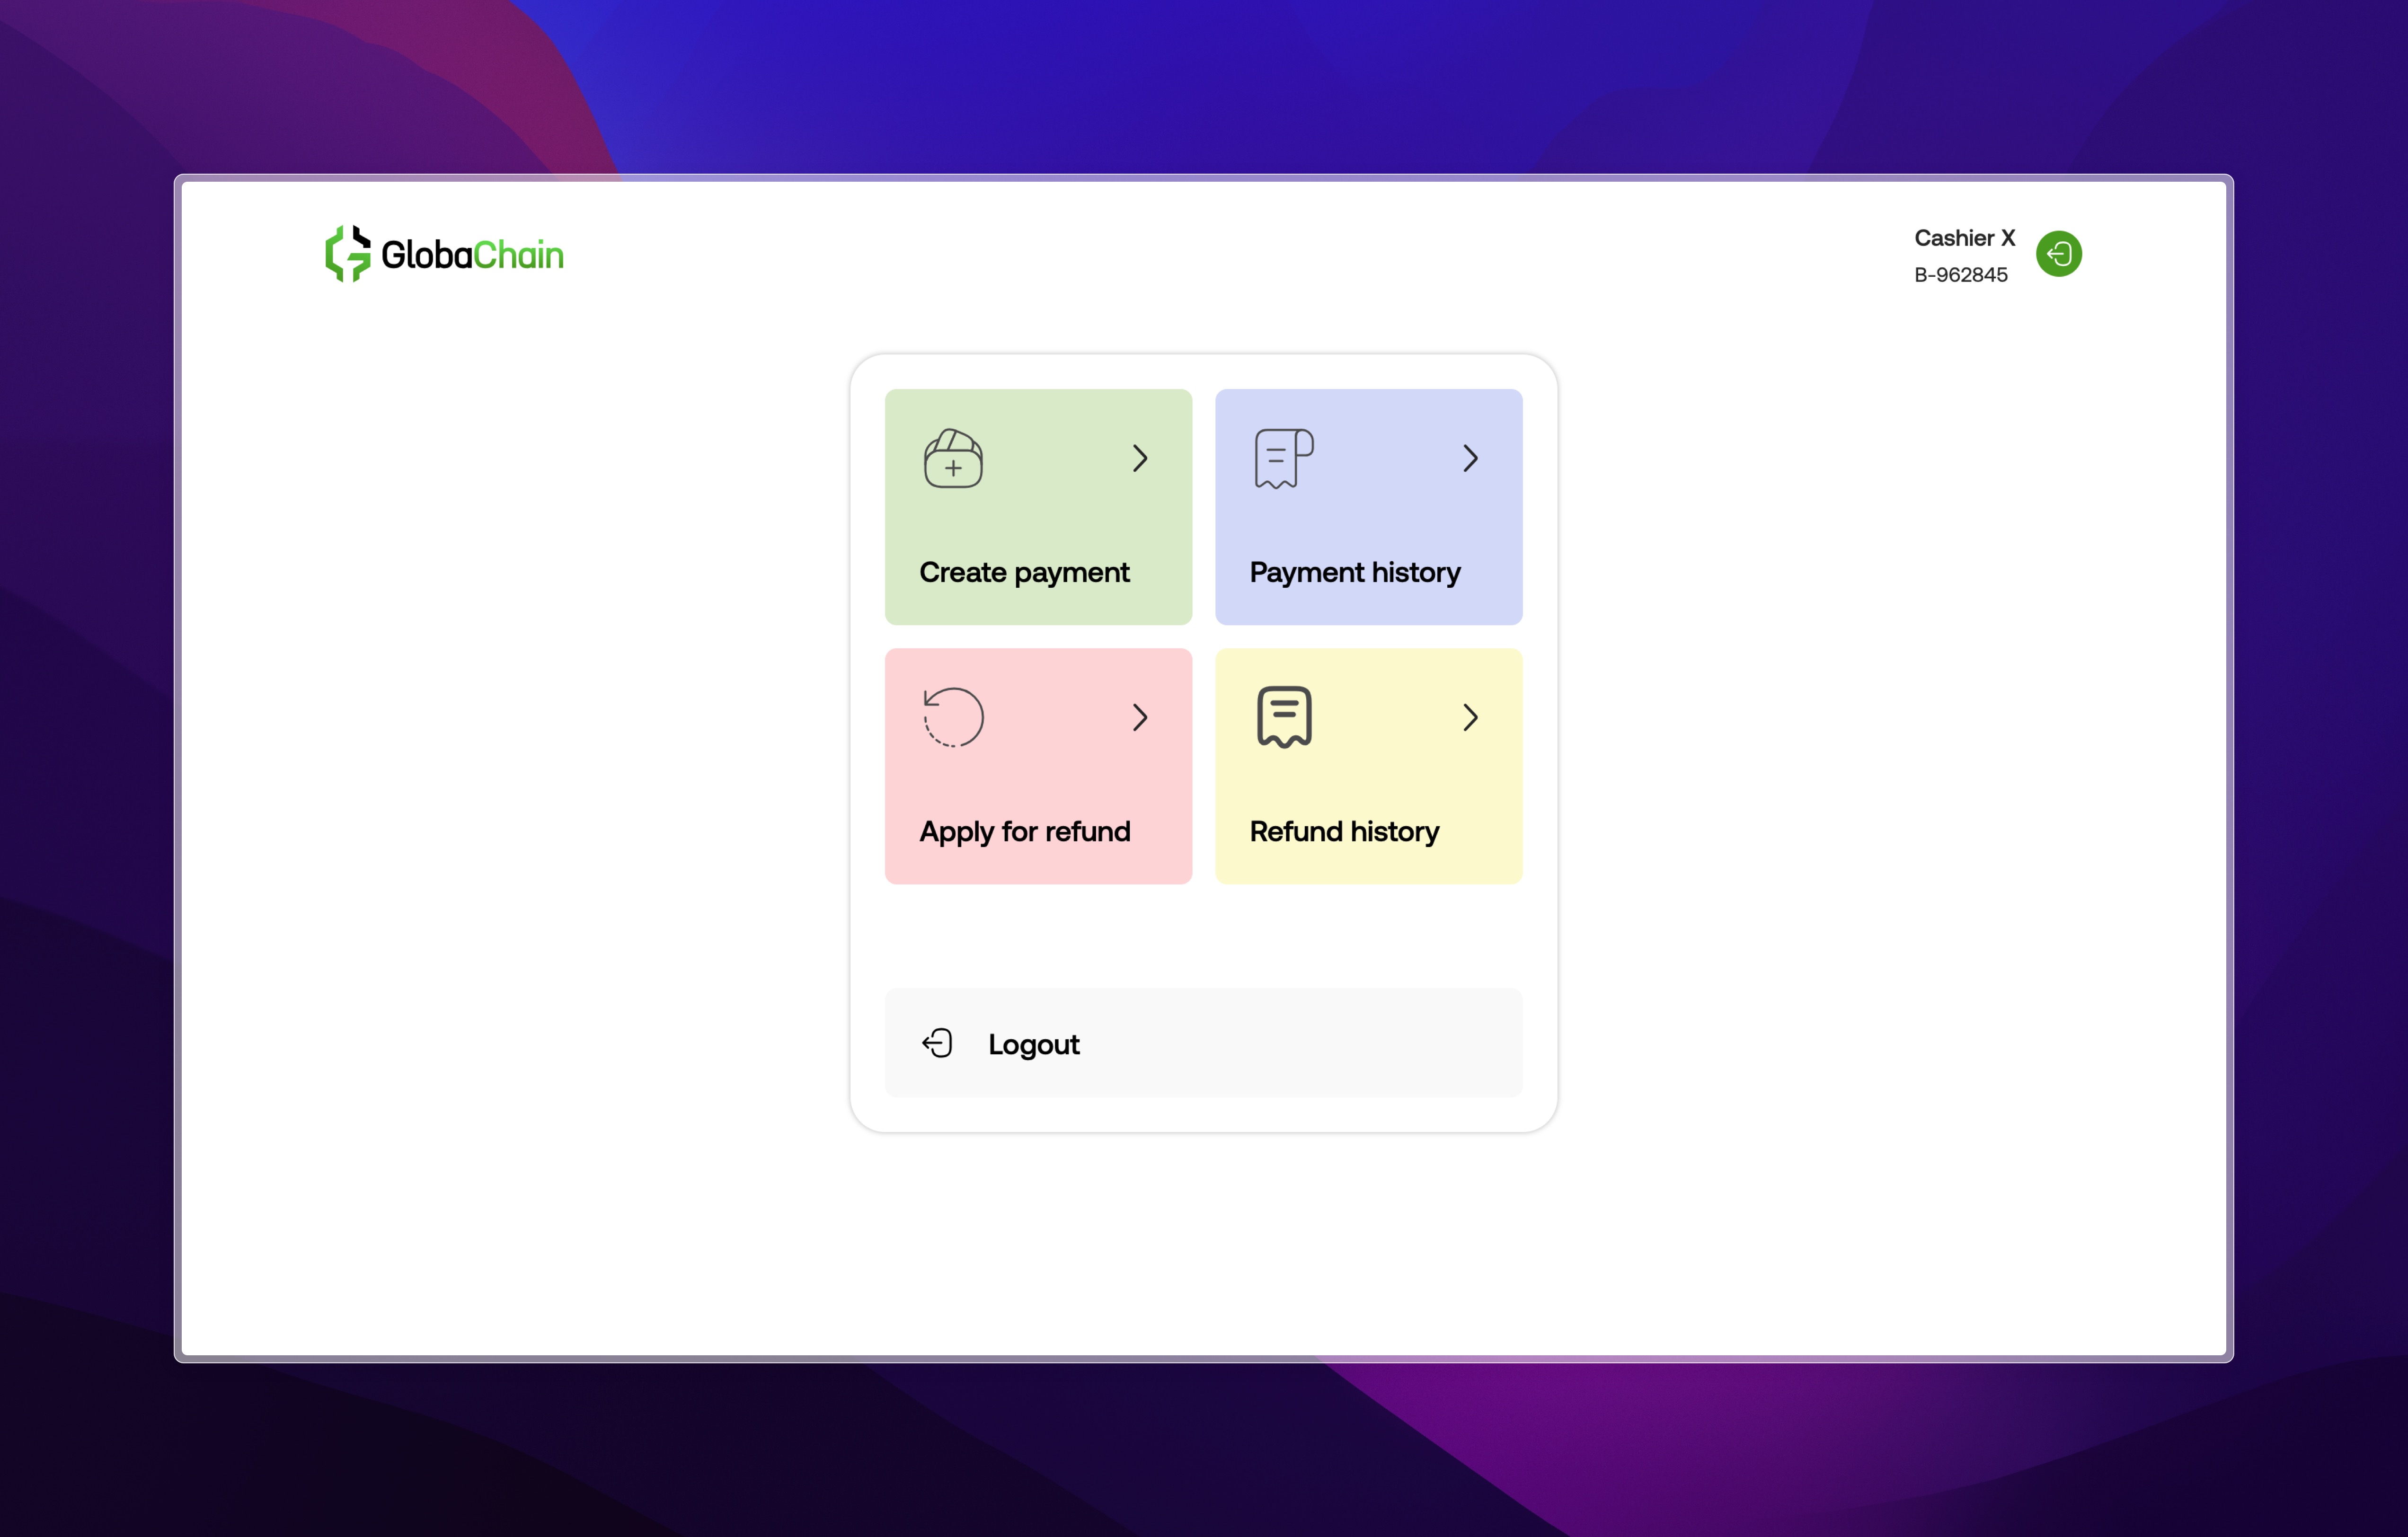This screenshot has height=1537, width=2408.
Task: Click the circular arrow refund icon
Action: pyautogui.click(x=953, y=716)
